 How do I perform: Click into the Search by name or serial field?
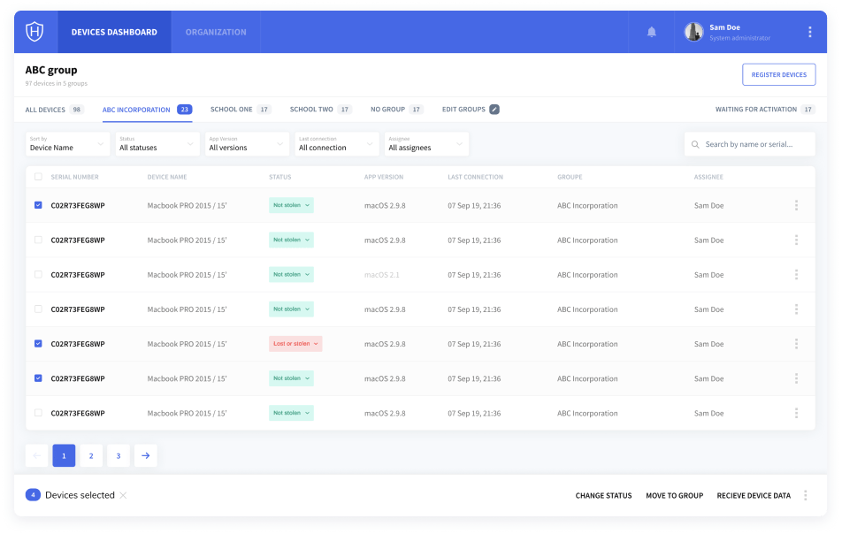tap(750, 144)
